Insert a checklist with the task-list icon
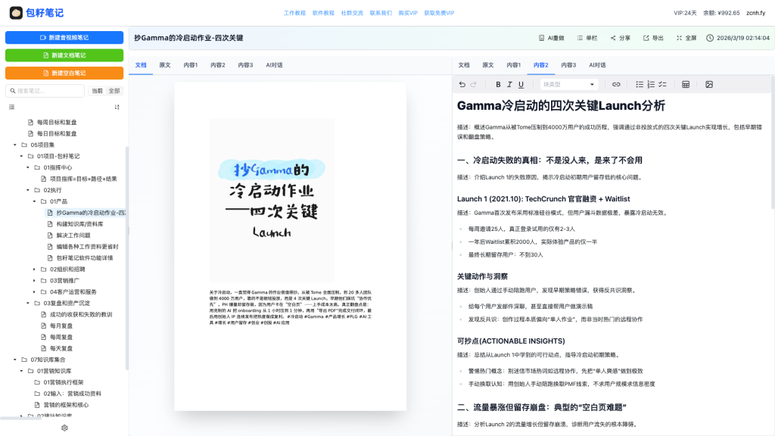Viewport: 775px width, 436px height. (663, 84)
